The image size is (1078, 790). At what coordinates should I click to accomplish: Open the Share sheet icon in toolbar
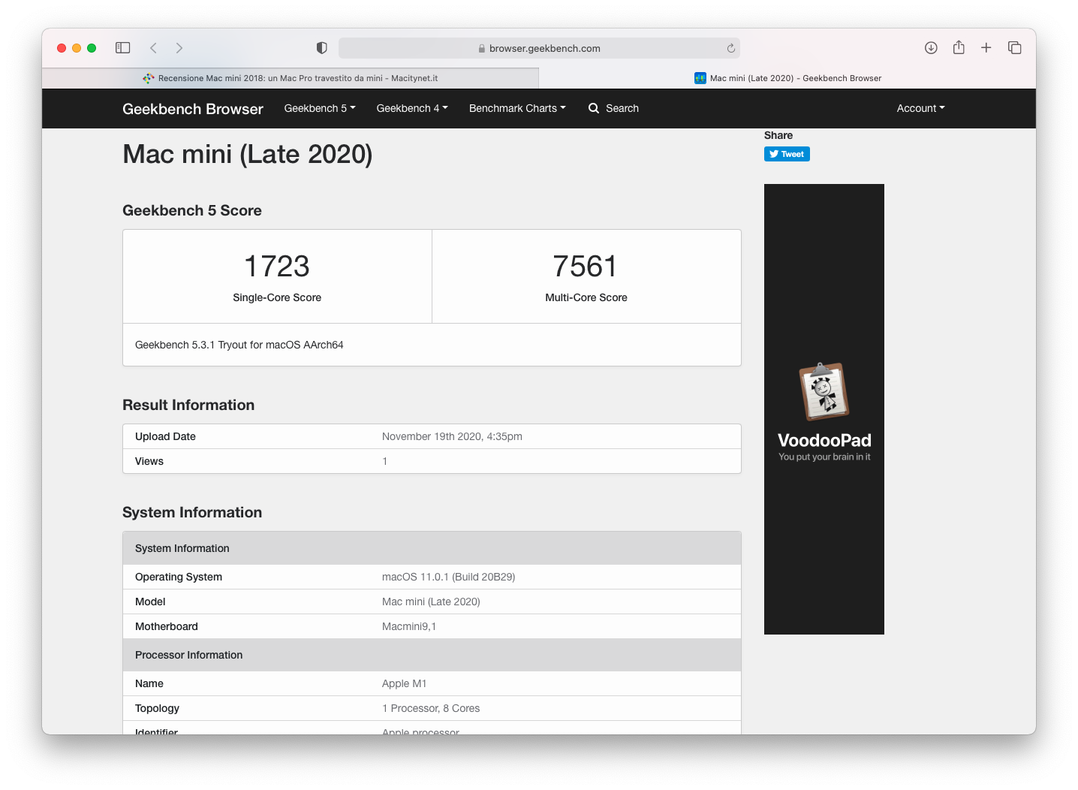click(x=959, y=47)
